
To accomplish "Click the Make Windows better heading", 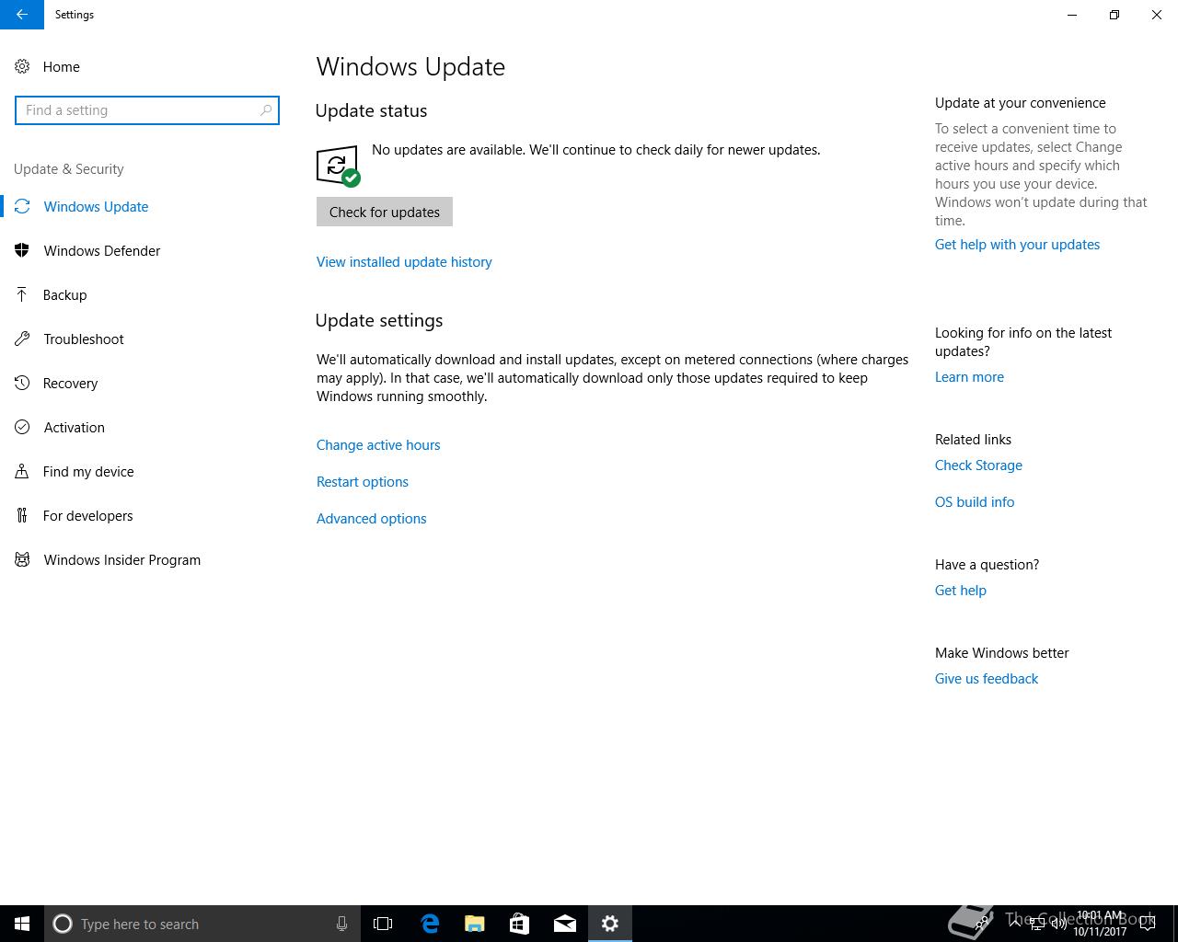I will 1002,653.
